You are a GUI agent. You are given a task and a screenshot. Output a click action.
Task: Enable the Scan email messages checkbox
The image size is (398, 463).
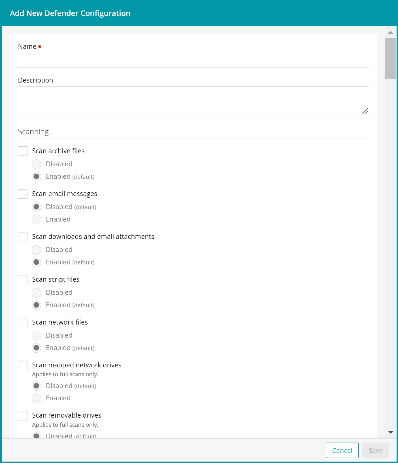coord(23,194)
